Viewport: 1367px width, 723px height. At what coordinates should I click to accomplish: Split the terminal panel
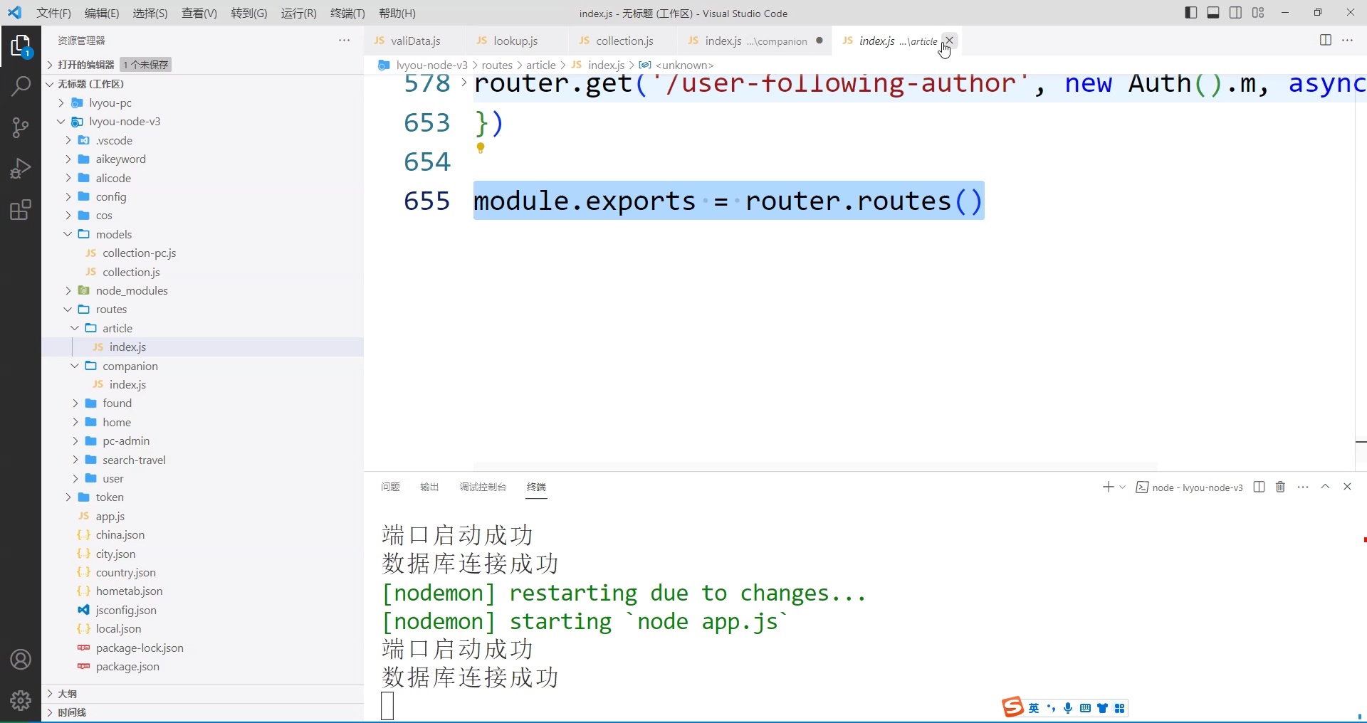pos(1259,487)
